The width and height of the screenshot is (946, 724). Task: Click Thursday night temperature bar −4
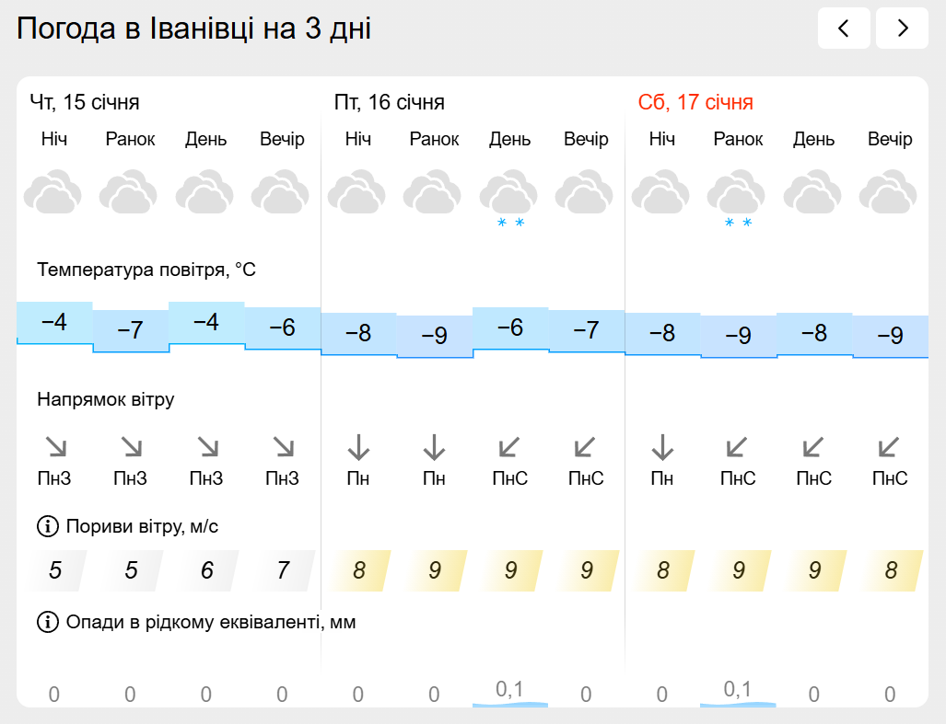tap(54, 323)
